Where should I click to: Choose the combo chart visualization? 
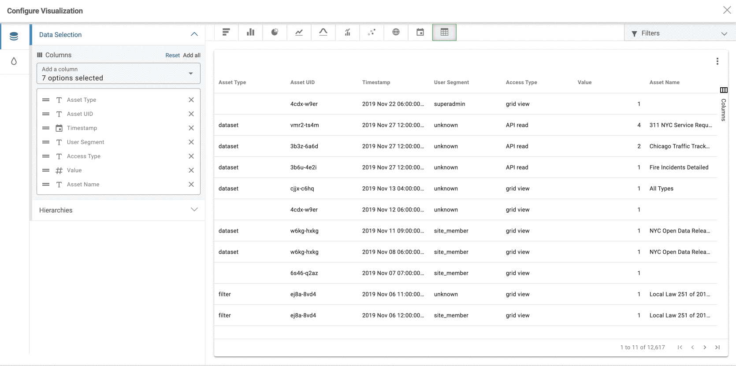pos(347,32)
